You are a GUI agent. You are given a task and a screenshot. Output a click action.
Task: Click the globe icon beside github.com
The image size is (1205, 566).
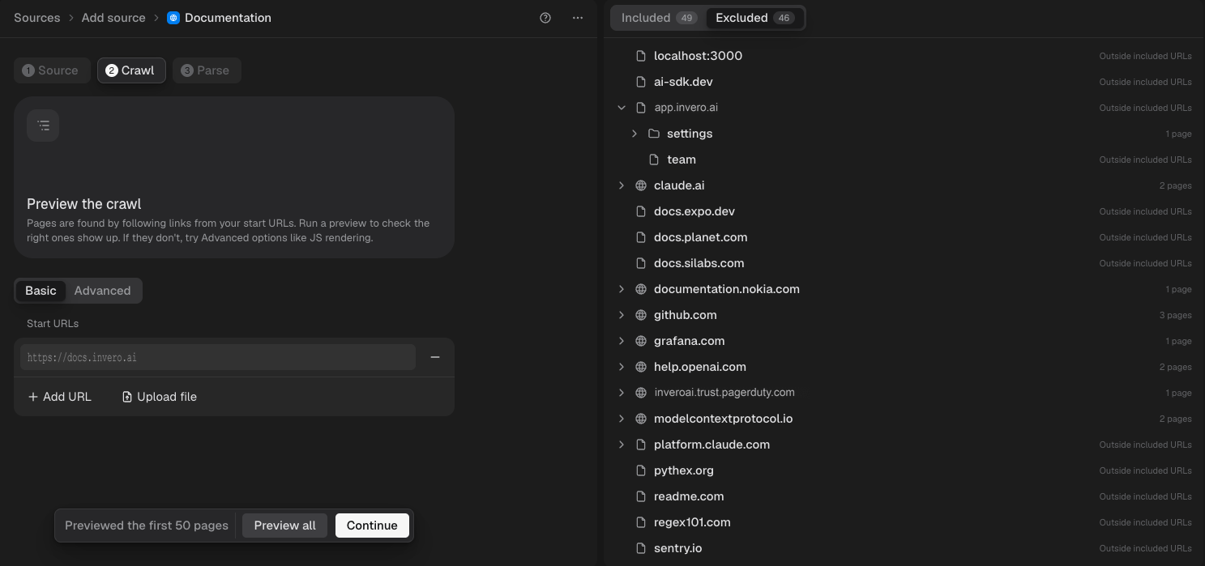point(640,315)
